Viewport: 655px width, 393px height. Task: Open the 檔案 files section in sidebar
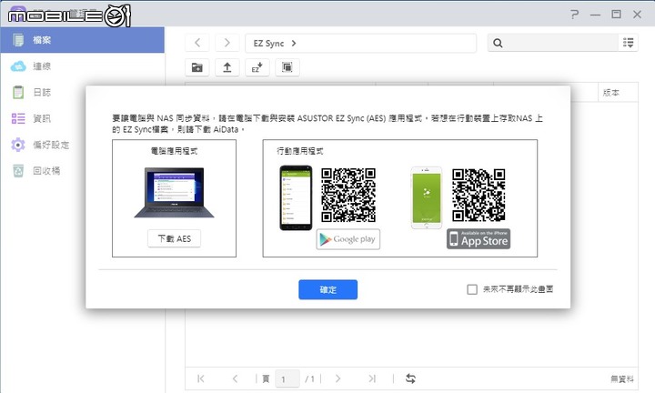[x=82, y=40]
